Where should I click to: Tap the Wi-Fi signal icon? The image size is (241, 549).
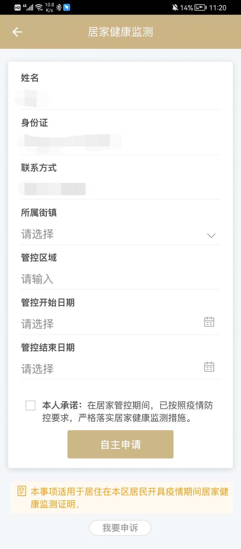click(39, 7)
